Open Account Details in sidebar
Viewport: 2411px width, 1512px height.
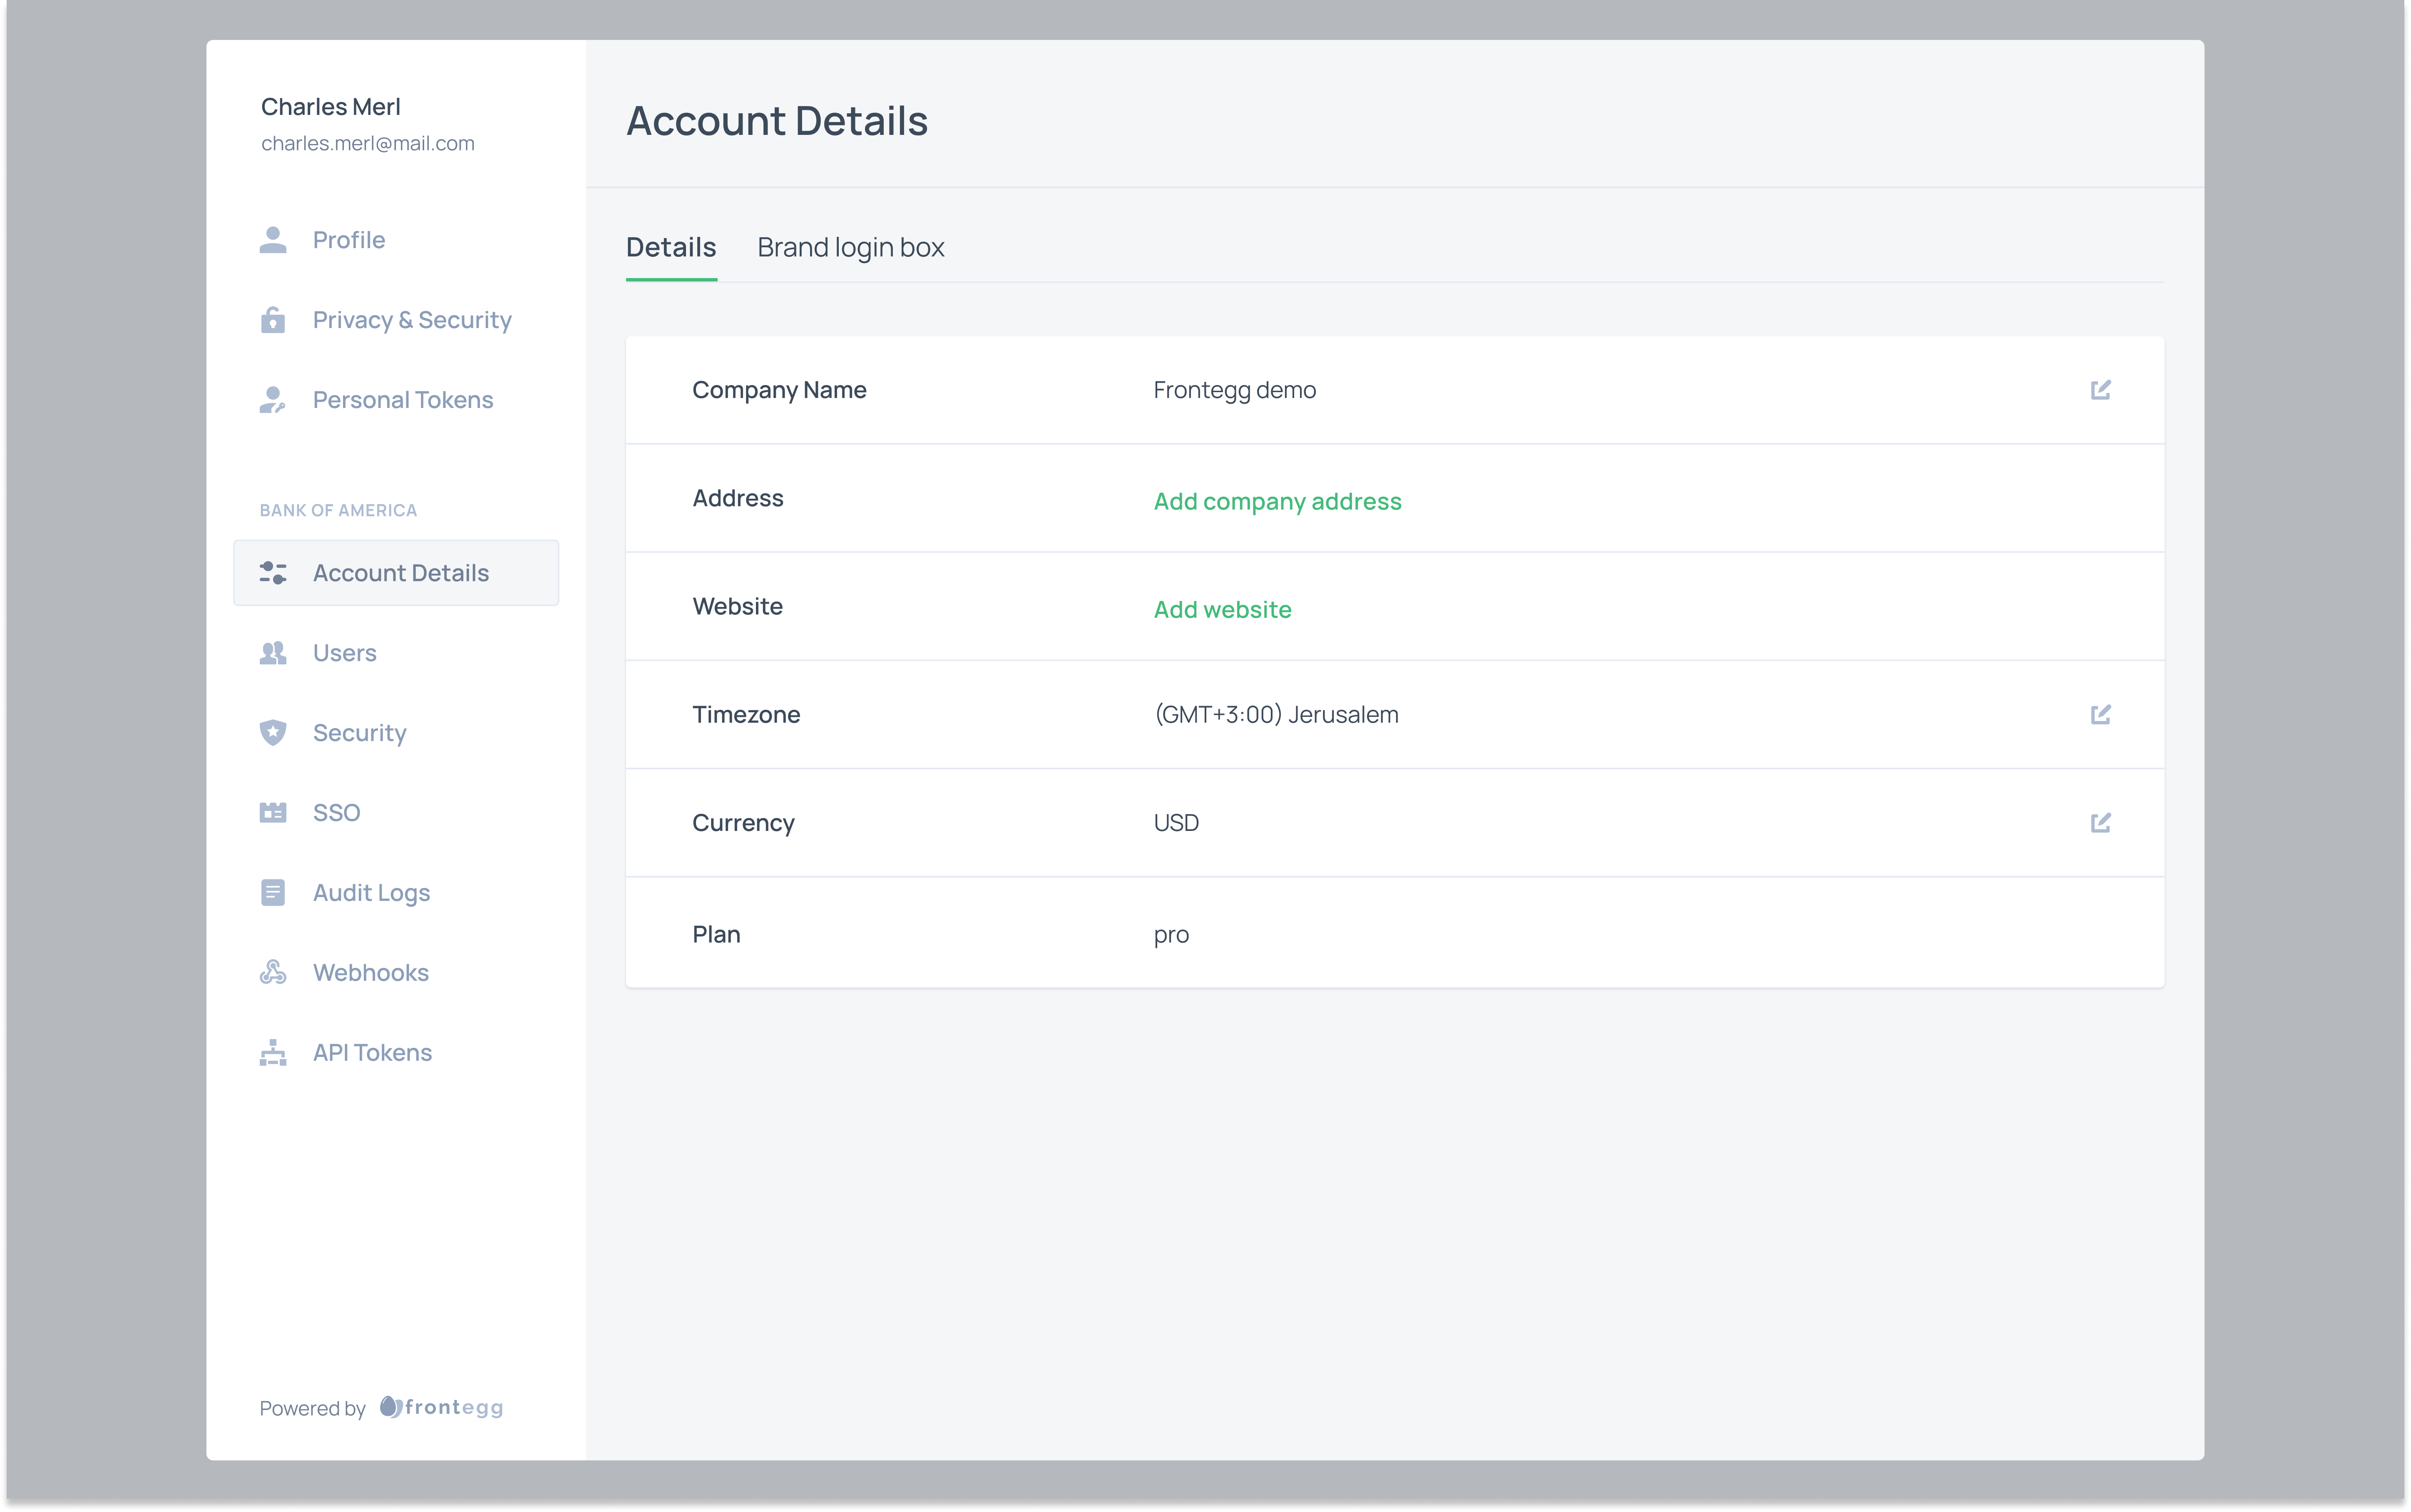400,573
